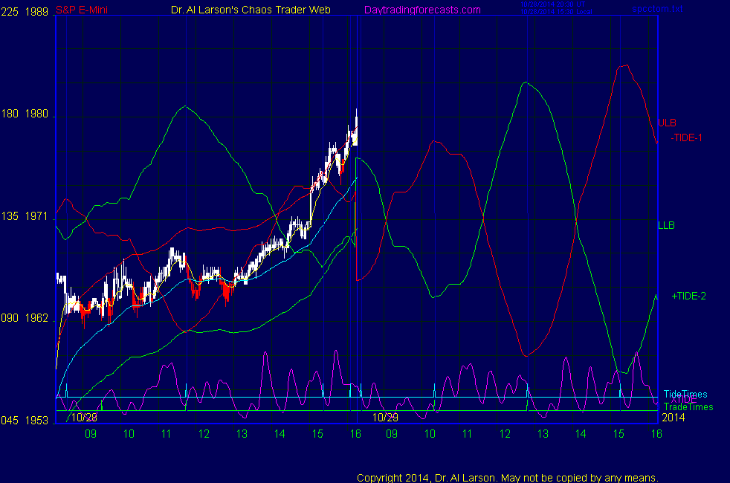Viewport: 730px width, 483px height.
Task: Click the 1980 price axis label
Action: tap(36, 114)
